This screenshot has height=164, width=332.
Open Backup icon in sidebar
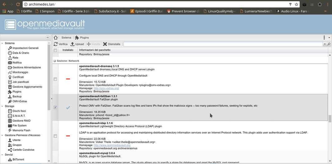[x=10, y=97]
